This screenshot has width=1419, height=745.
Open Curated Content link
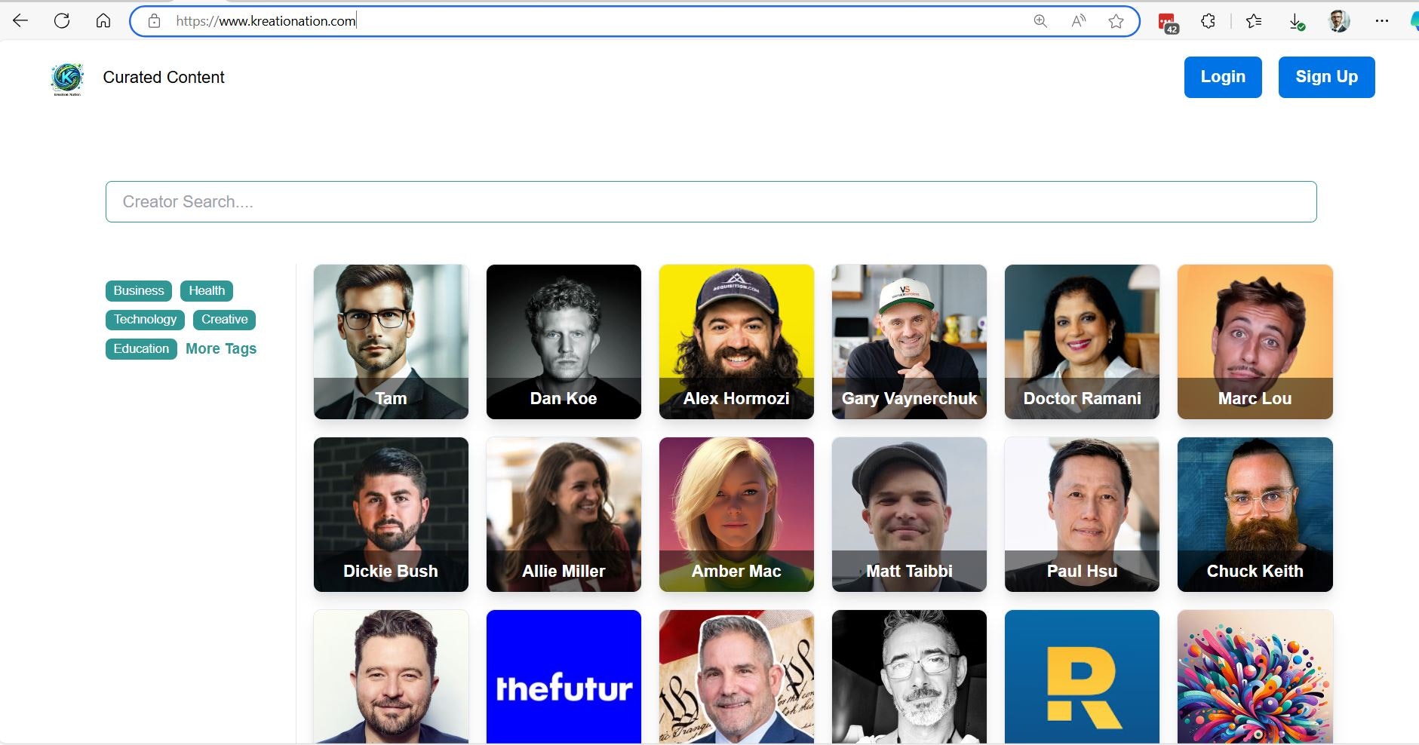tap(164, 77)
